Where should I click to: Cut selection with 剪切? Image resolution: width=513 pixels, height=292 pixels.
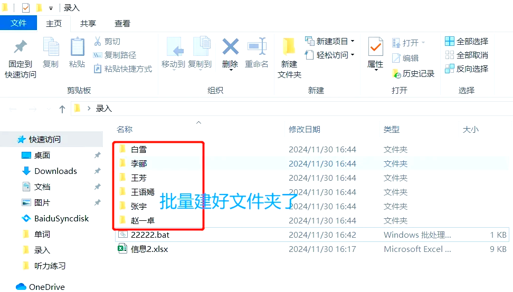pyautogui.click(x=107, y=42)
